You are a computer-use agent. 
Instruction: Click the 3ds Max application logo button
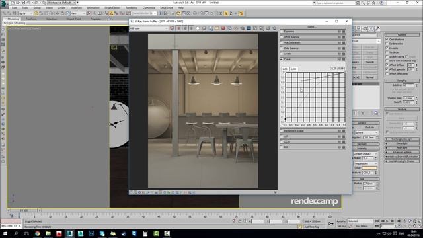5,4
